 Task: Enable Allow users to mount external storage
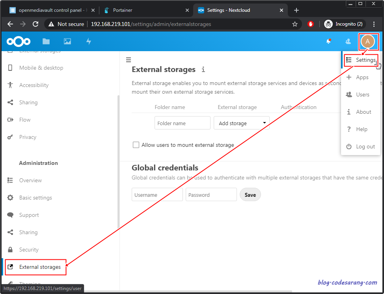[x=136, y=145]
